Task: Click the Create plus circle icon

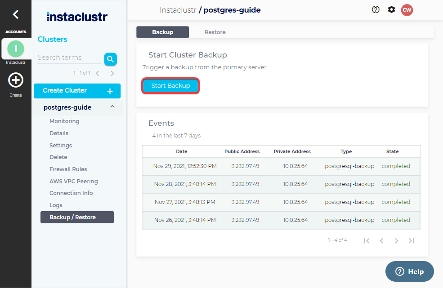Action: point(16,80)
